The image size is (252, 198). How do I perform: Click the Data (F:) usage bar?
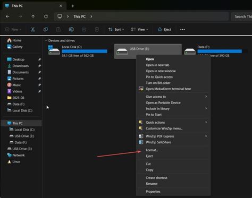coord(220,51)
